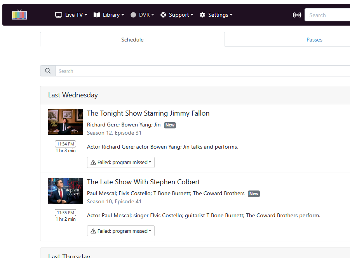Click the Support lifebuoy icon
The image size is (350, 258).
pyautogui.click(x=163, y=15)
